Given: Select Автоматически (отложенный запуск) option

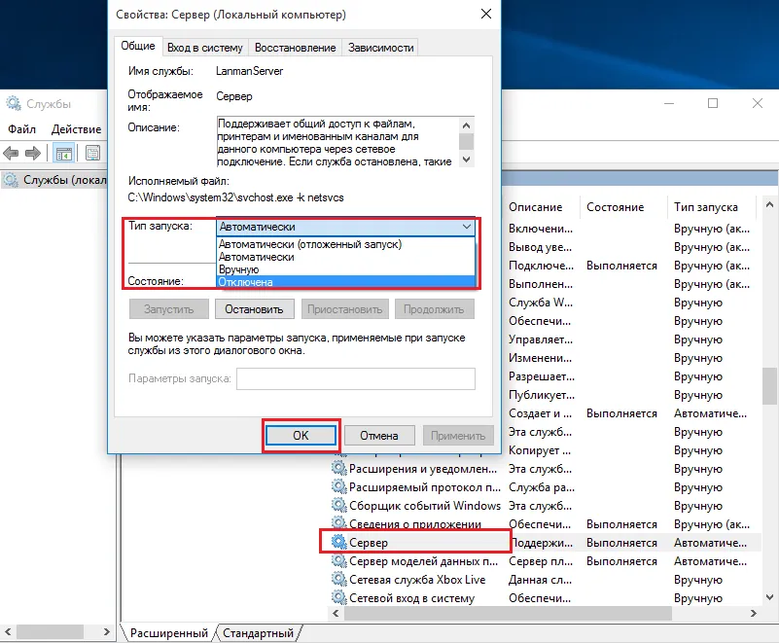Looking at the screenshot, I should [346, 244].
